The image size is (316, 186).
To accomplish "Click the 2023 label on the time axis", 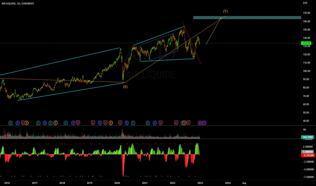I will (x=200, y=183).
